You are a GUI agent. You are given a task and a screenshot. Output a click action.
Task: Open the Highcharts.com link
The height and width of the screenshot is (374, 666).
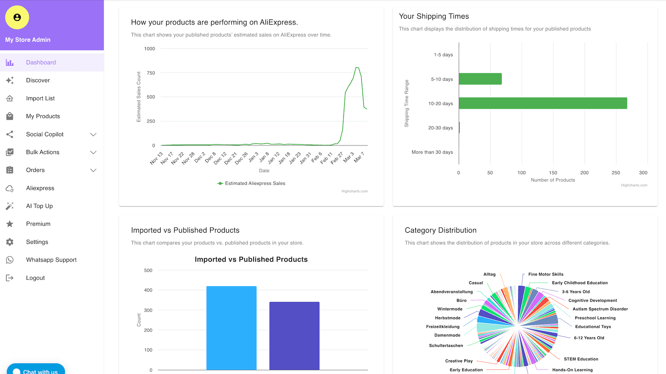[x=354, y=191]
